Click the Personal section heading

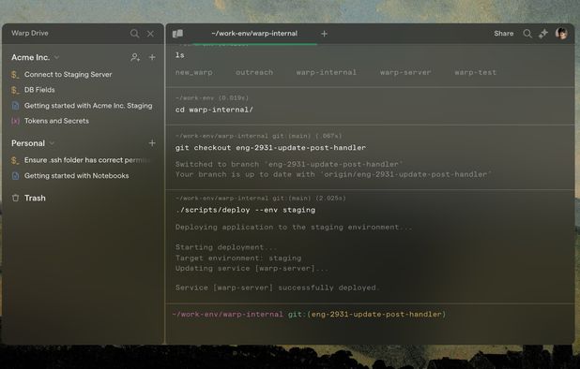(28, 143)
